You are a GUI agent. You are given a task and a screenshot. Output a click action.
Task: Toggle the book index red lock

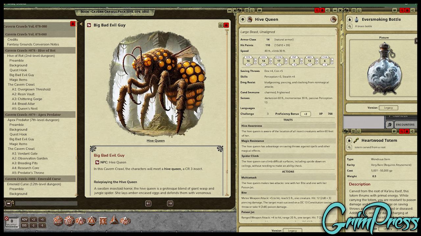73,24
